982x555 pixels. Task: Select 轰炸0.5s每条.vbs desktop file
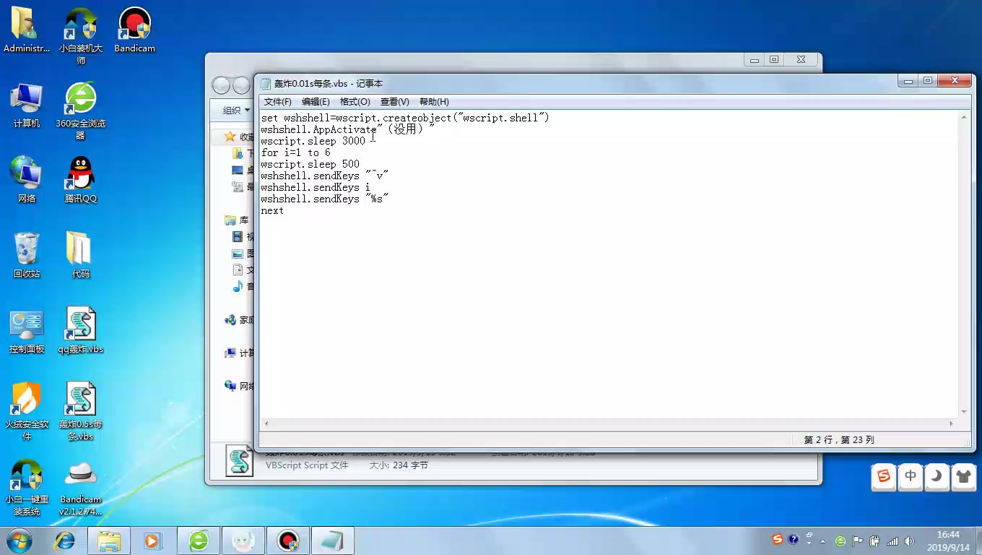coord(81,412)
